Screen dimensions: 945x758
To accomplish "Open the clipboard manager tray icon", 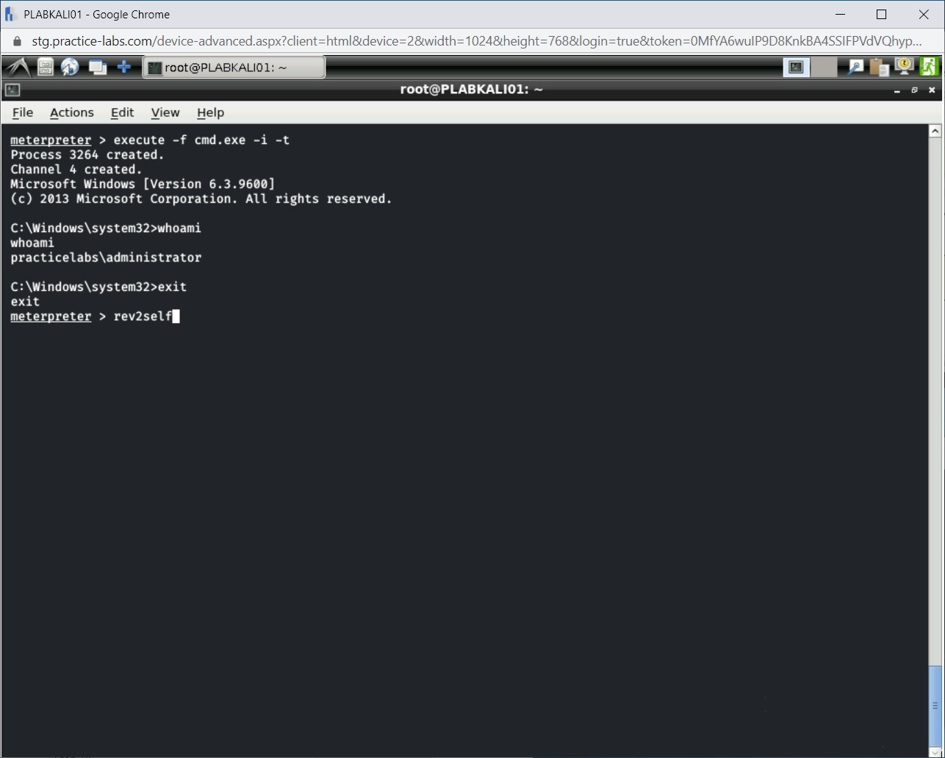I will (x=879, y=68).
